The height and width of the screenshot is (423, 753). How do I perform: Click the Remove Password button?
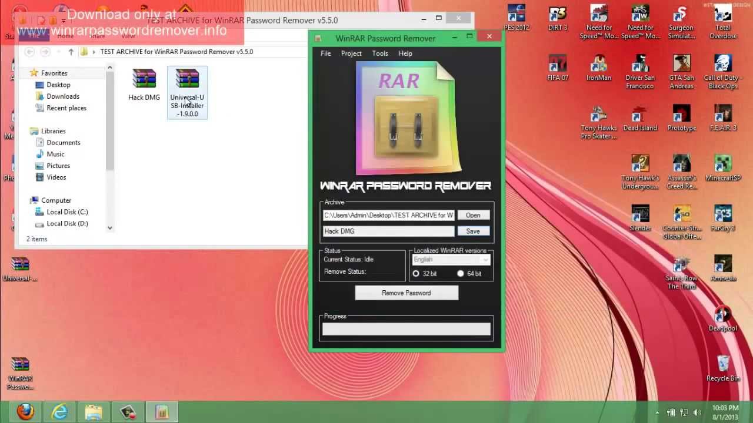pos(407,293)
